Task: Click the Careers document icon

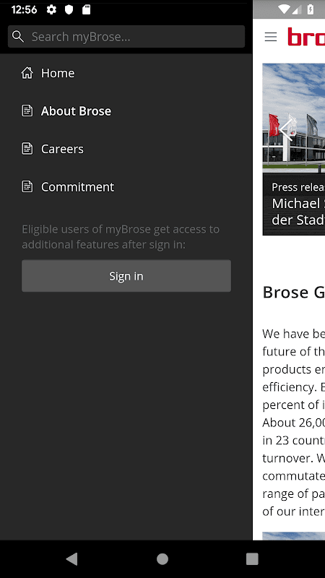Action: pyautogui.click(x=27, y=149)
